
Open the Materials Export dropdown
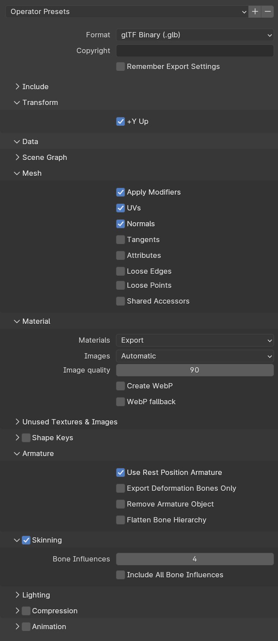tap(195, 340)
